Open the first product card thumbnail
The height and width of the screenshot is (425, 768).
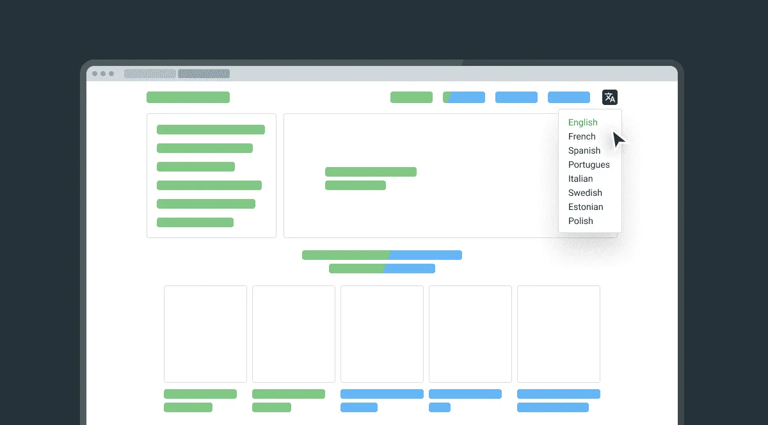205,333
